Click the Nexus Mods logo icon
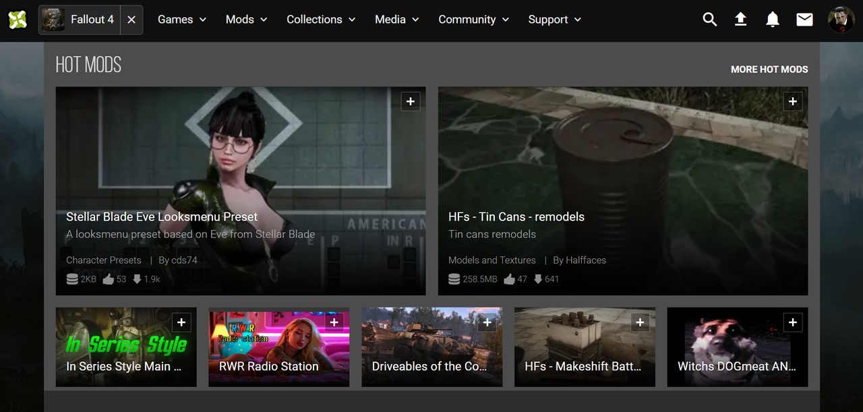 [18, 20]
